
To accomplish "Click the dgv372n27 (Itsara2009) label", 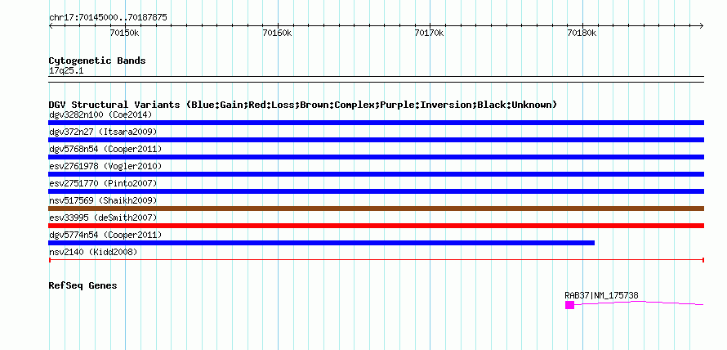I will coord(103,132).
